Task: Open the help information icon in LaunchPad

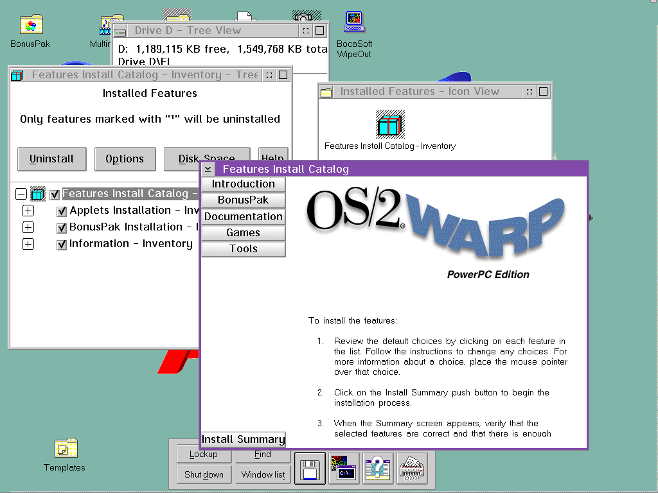Action: (x=378, y=470)
